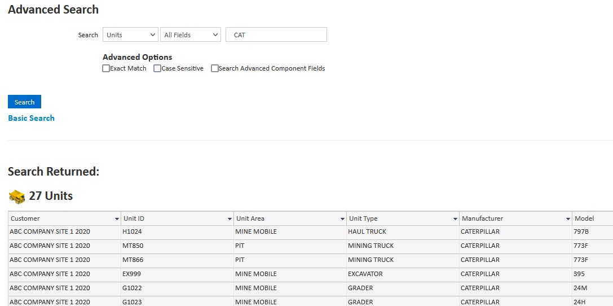
Task: Click the search text field containing CAT
Action: click(x=276, y=35)
